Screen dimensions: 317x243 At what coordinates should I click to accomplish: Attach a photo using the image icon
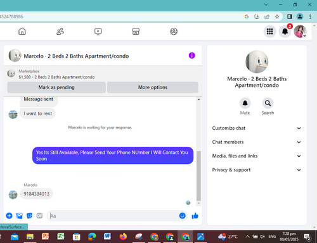pos(19,216)
